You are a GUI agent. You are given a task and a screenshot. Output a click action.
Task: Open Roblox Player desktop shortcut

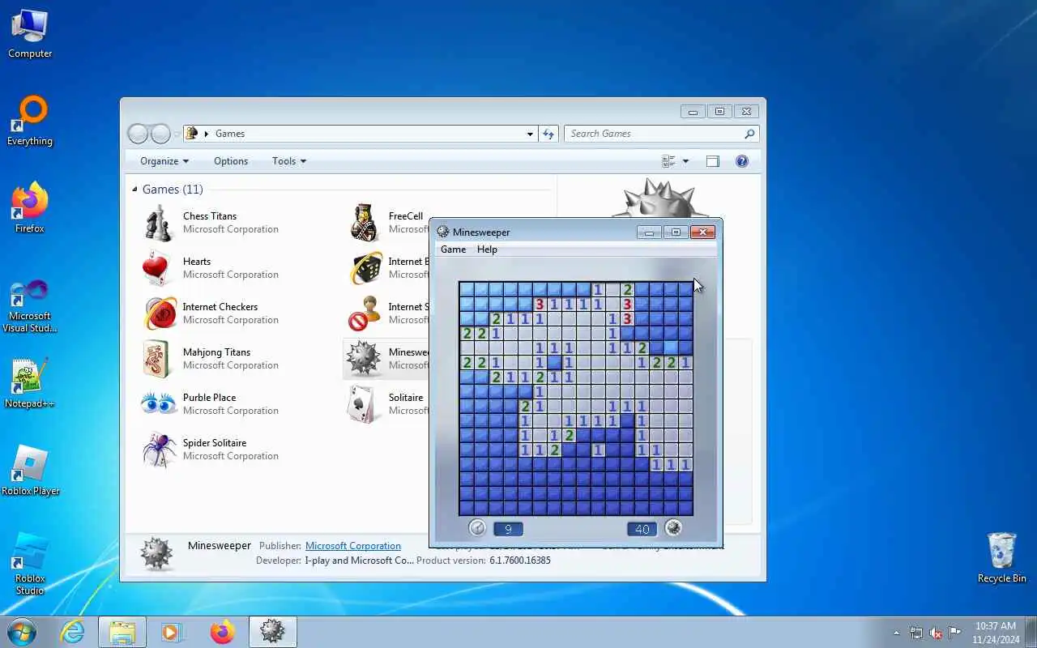click(30, 471)
